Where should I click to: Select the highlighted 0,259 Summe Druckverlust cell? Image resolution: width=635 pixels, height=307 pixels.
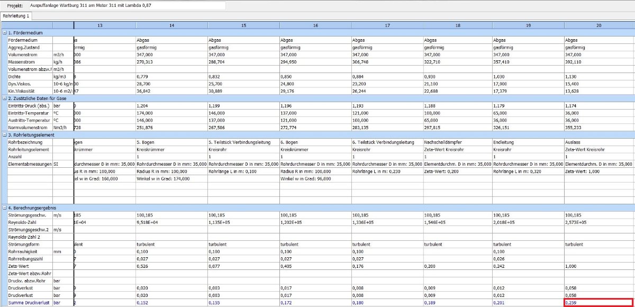tap(598, 303)
